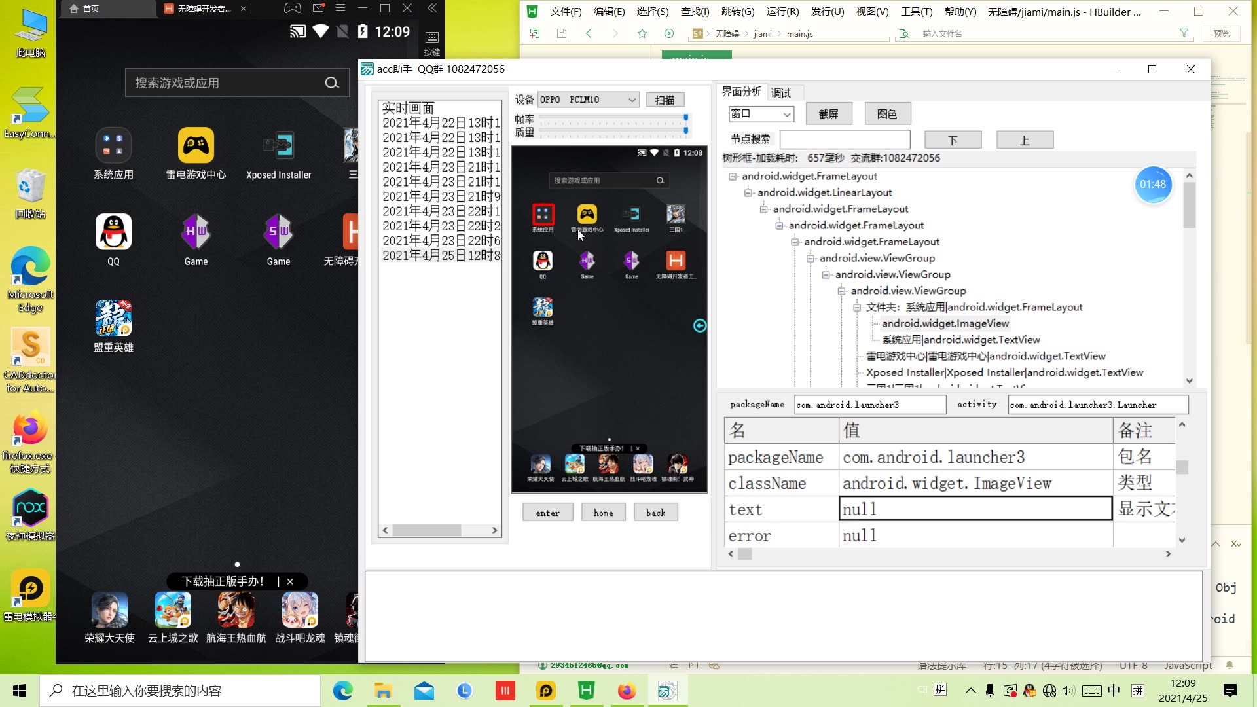Open the emulator mail icon in title bar
Image resolution: width=1257 pixels, height=707 pixels.
click(318, 9)
